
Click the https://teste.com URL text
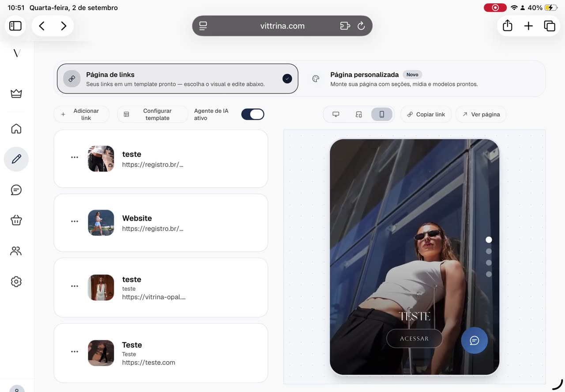pyautogui.click(x=149, y=362)
